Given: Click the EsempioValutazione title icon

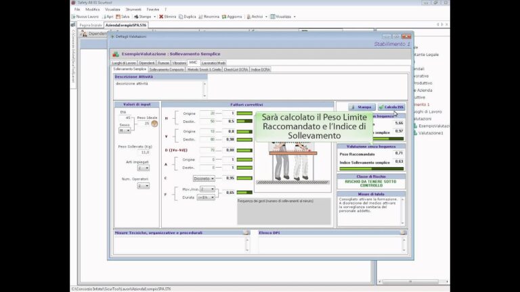Looking at the screenshot, I should 116,54.
